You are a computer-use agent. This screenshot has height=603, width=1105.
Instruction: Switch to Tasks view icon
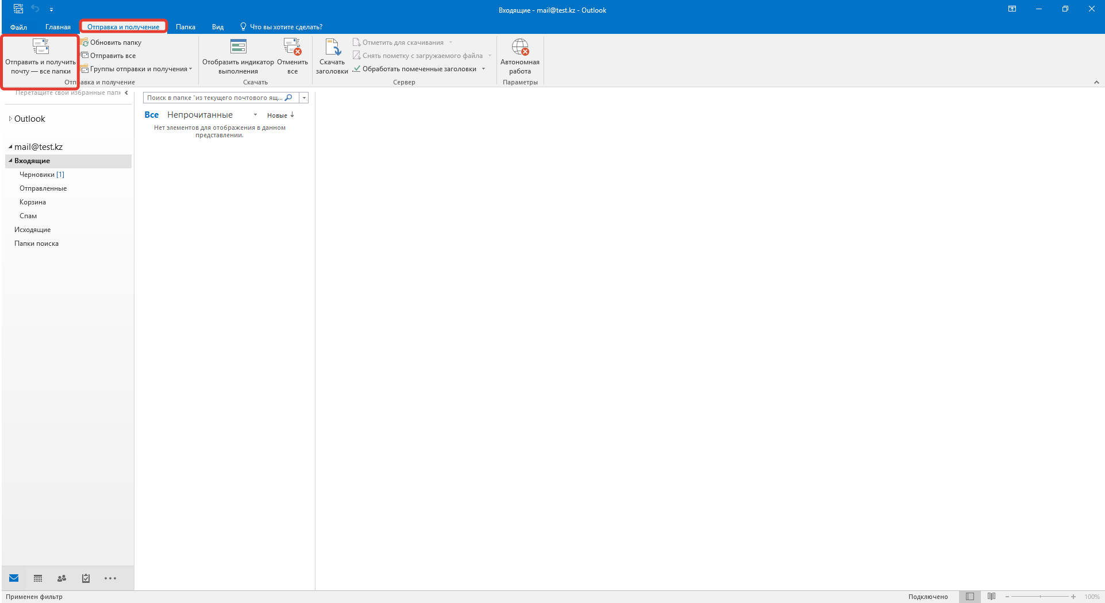(86, 578)
